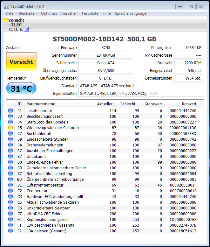Open the Datei menu
This screenshot has width=210, height=247.
tap(10, 13)
